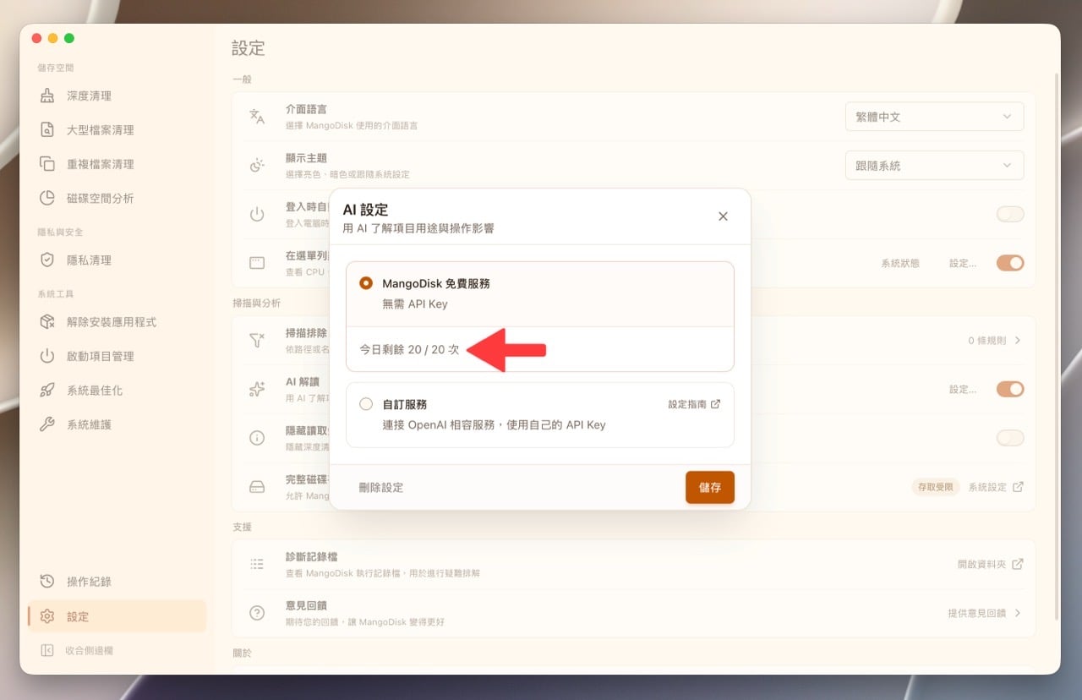Toggle the AI 解讀 switch
This screenshot has width=1082, height=700.
point(1010,389)
